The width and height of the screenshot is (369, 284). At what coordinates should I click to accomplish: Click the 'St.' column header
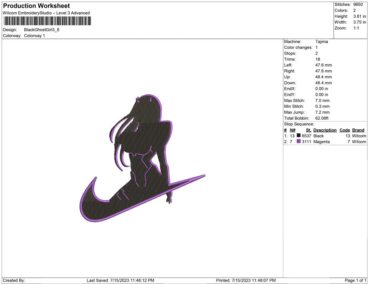pyautogui.click(x=309, y=130)
